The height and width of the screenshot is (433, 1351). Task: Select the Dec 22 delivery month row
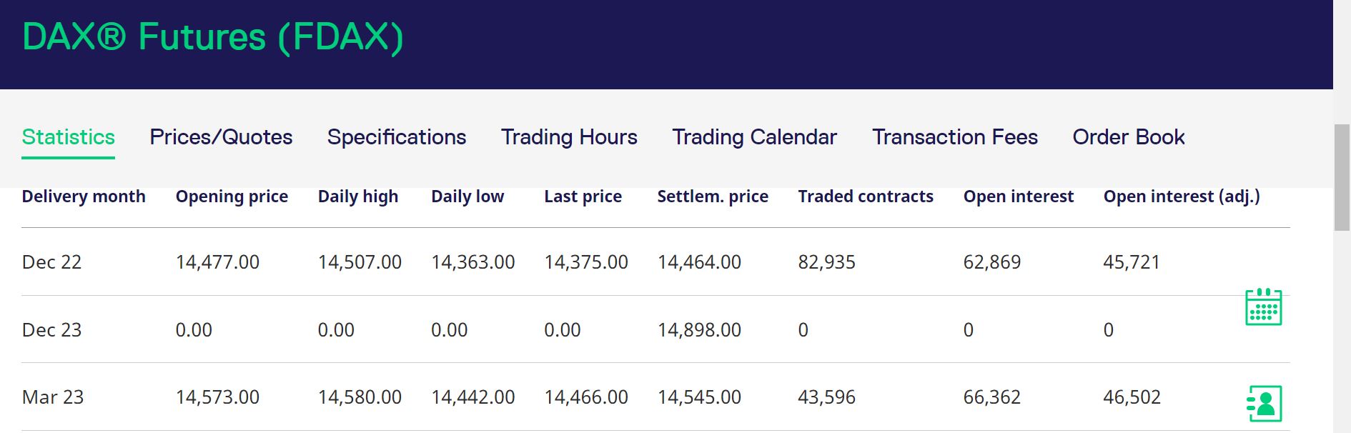(x=52, y=262)
